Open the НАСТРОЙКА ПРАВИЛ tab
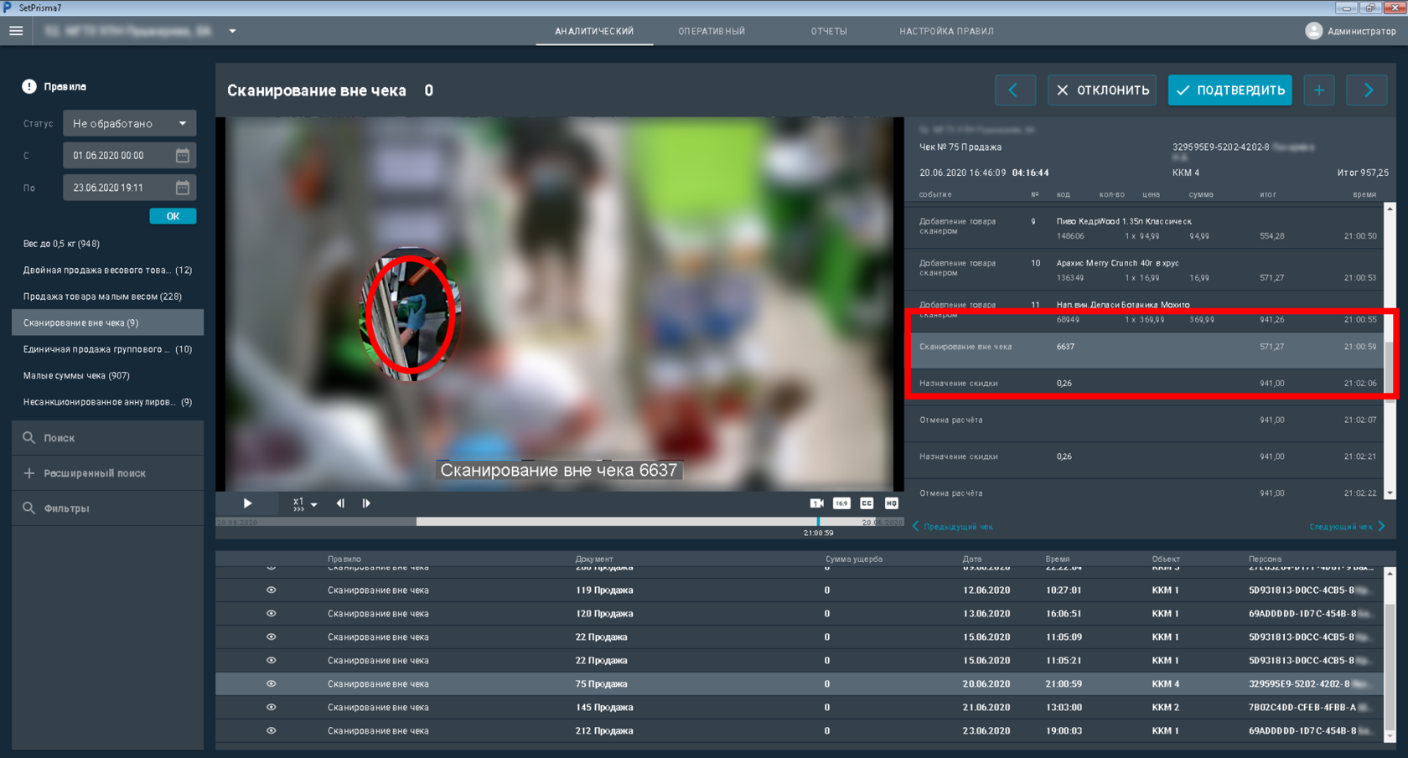The height and width of the screenshot is (758, 1408). coord(946,31)
